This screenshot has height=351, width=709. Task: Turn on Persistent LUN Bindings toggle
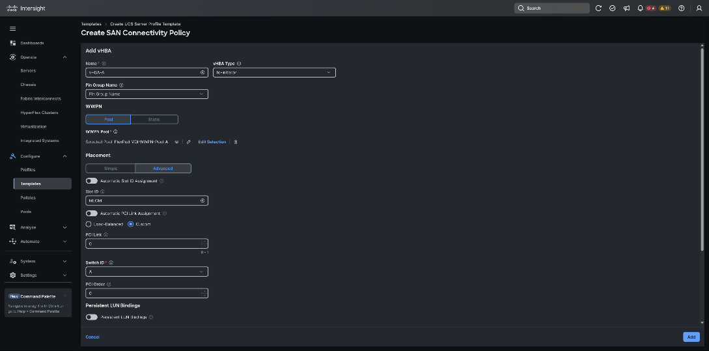(x=92, y=317)
